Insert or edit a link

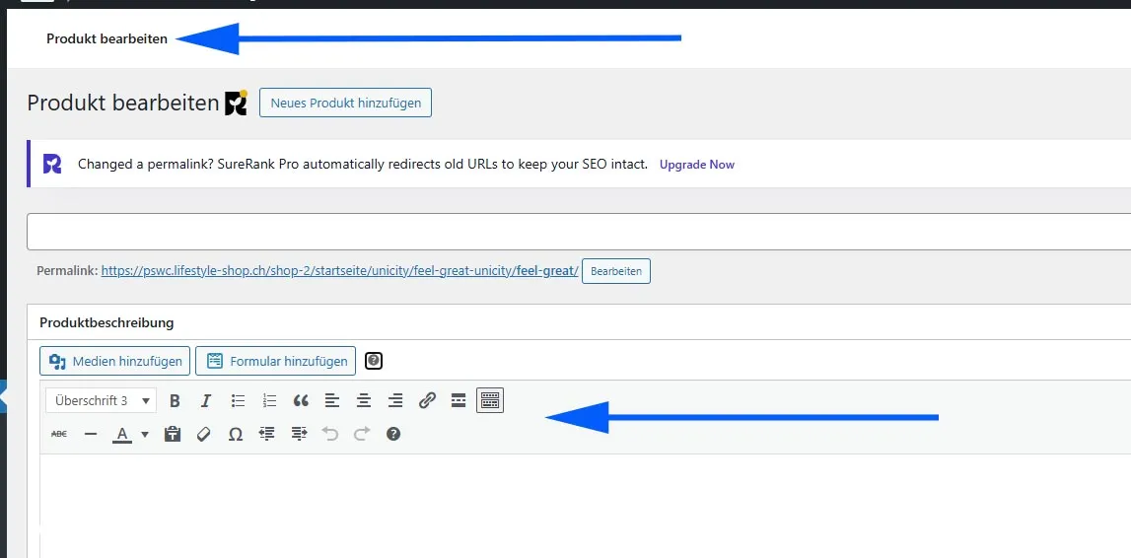coord(427,401)
